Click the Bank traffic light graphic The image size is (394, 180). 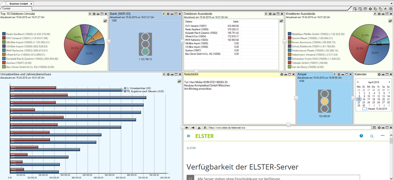point(145,44)
